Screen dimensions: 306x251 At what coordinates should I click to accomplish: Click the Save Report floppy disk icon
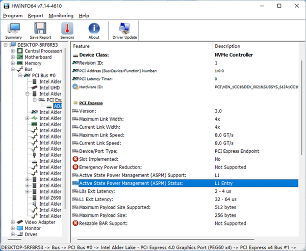pyautogui.click(x=40, y=31)
